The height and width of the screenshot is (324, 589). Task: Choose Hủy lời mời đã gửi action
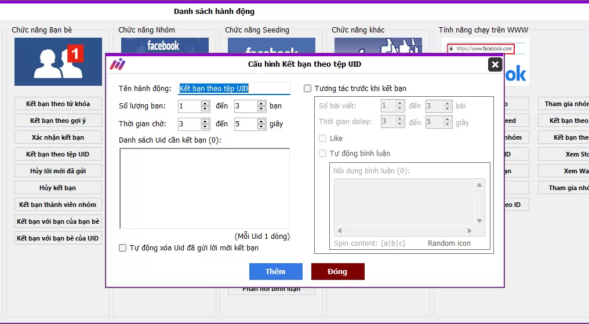coord(58,171)
